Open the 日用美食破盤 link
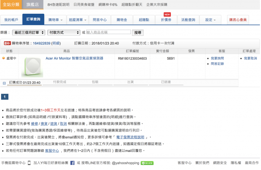261x170 pixels. (x=84, y=5)
